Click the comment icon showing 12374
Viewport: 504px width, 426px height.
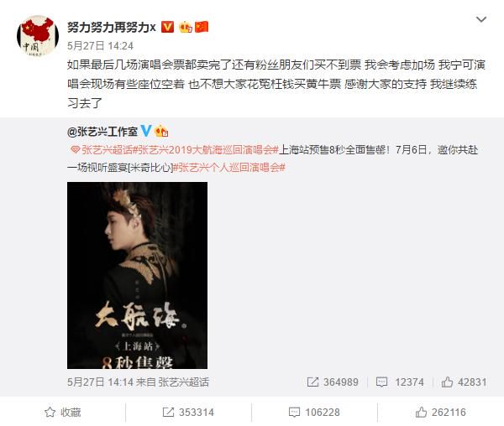tap(400, 382)
